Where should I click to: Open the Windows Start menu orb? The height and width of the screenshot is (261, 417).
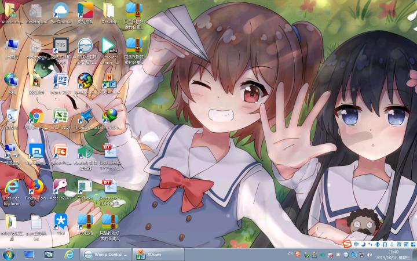click(9, 254)
